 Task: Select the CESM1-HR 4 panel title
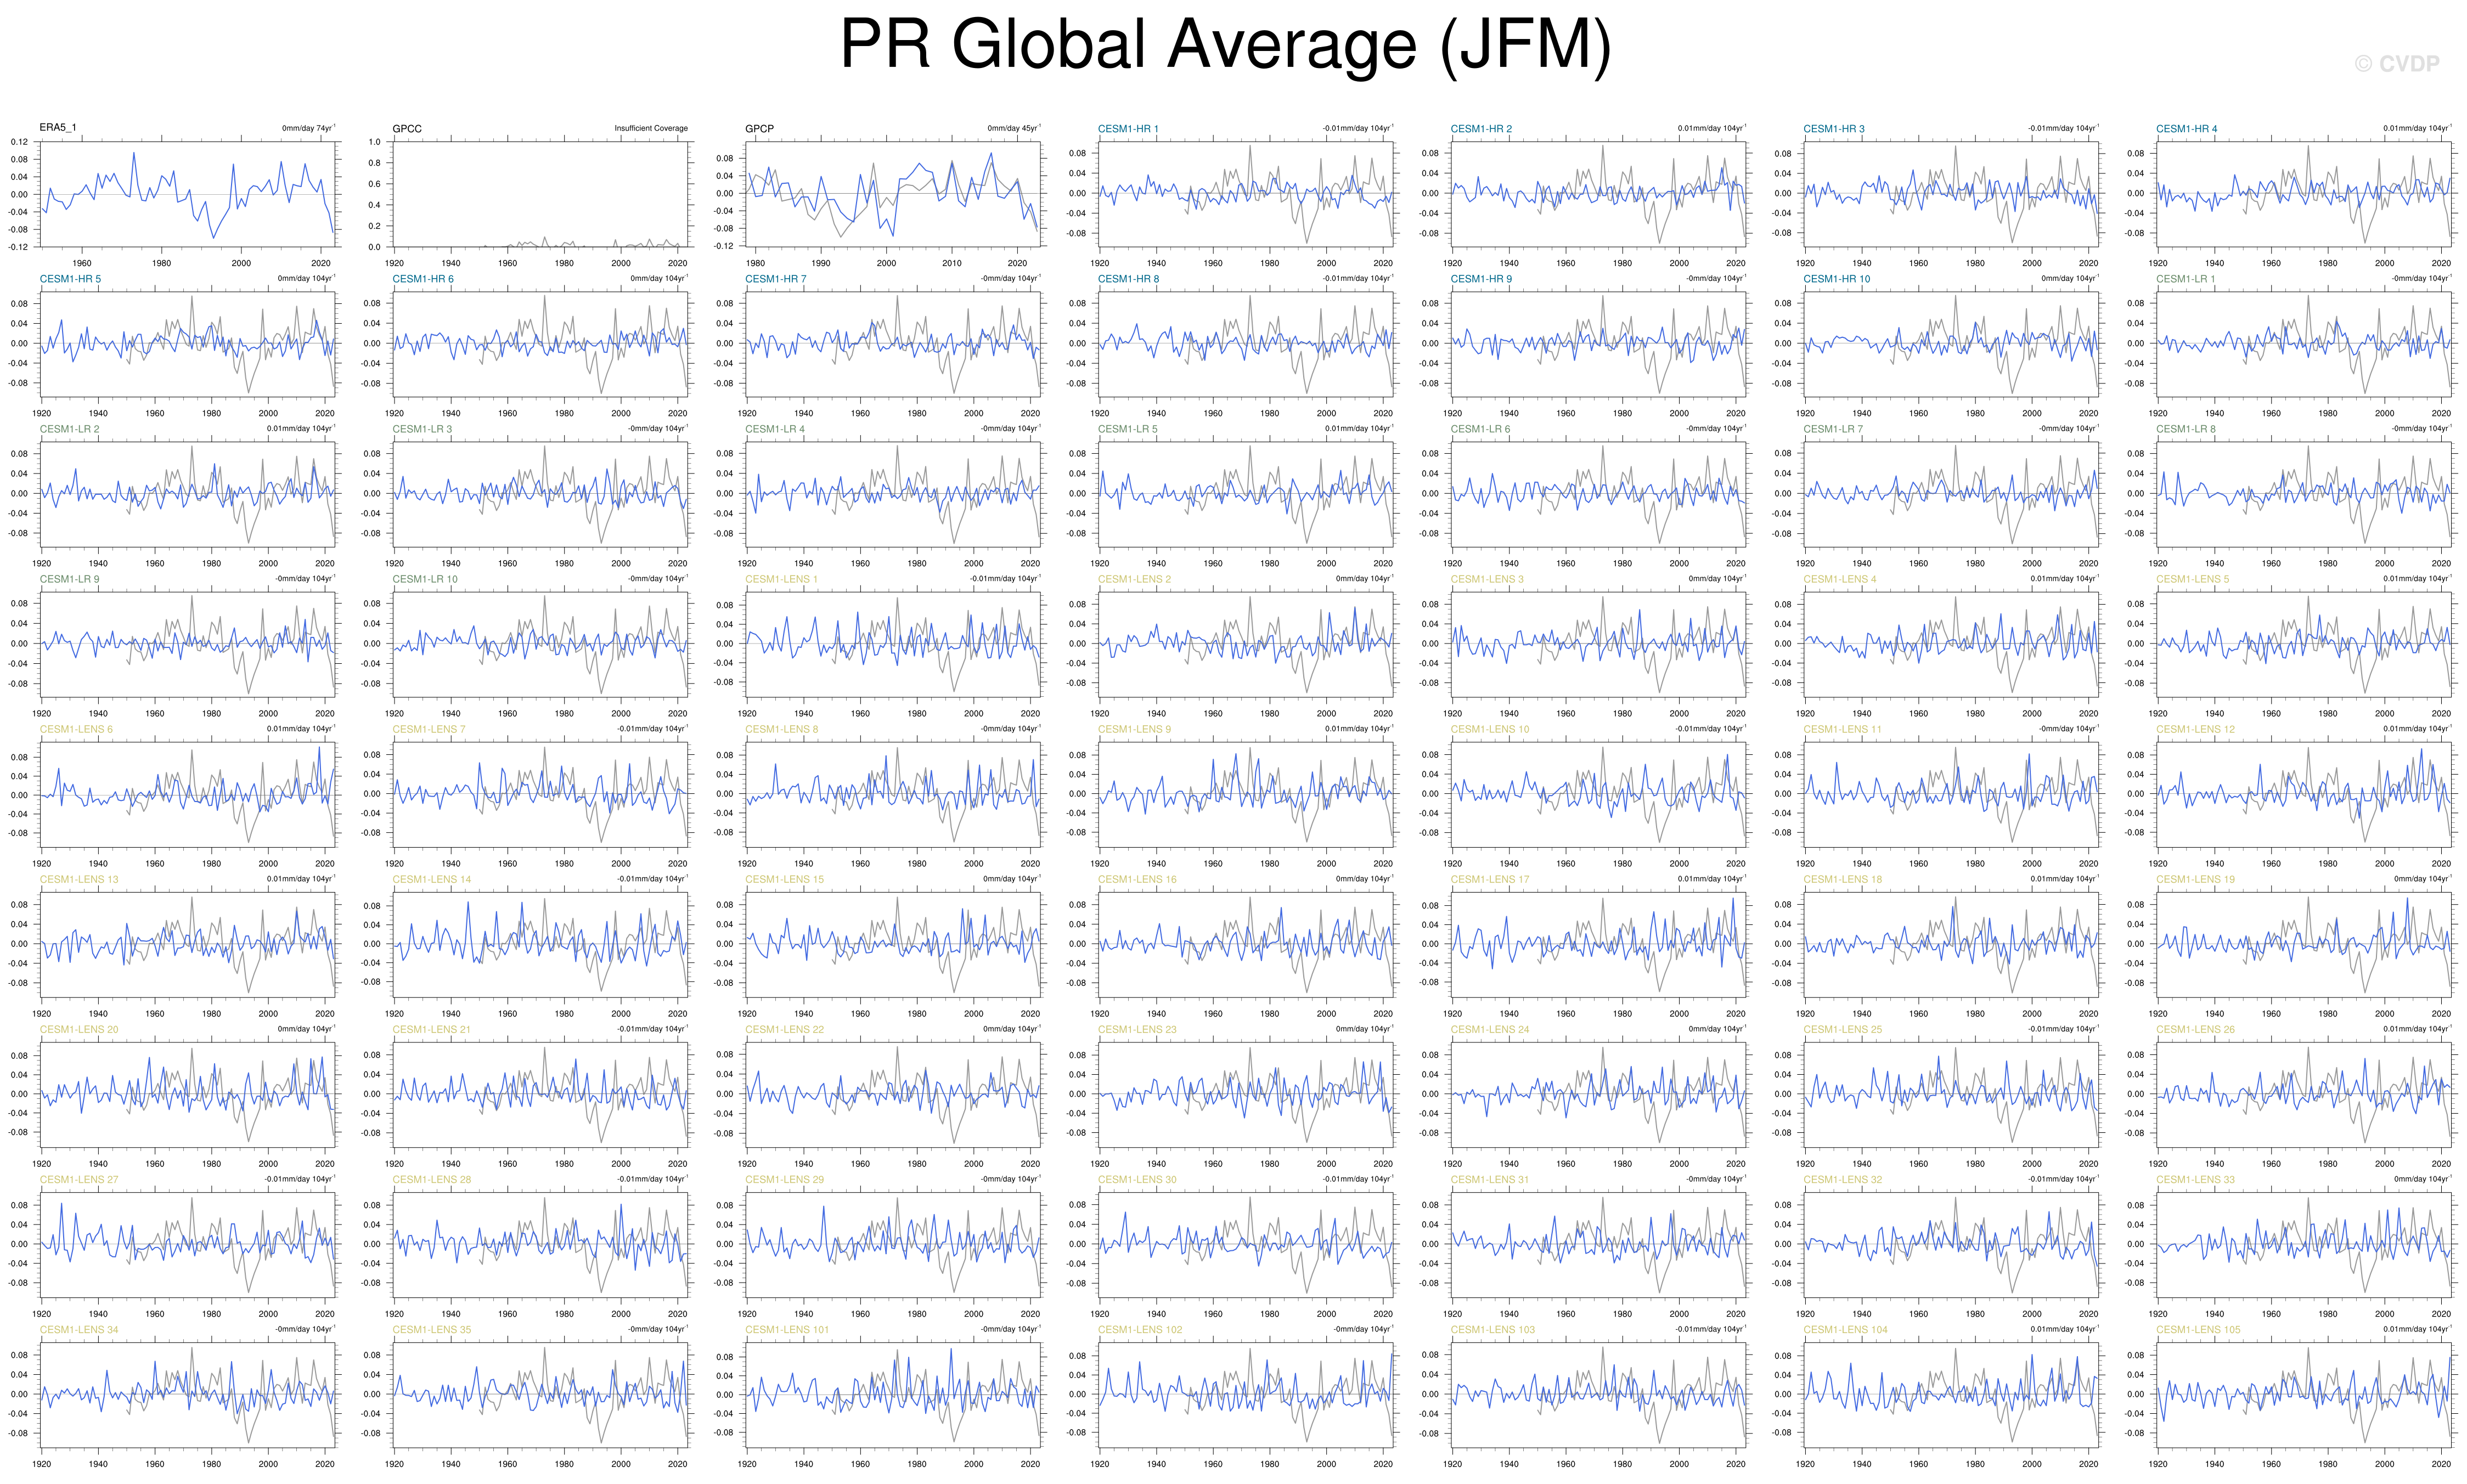coord(2186,129)
